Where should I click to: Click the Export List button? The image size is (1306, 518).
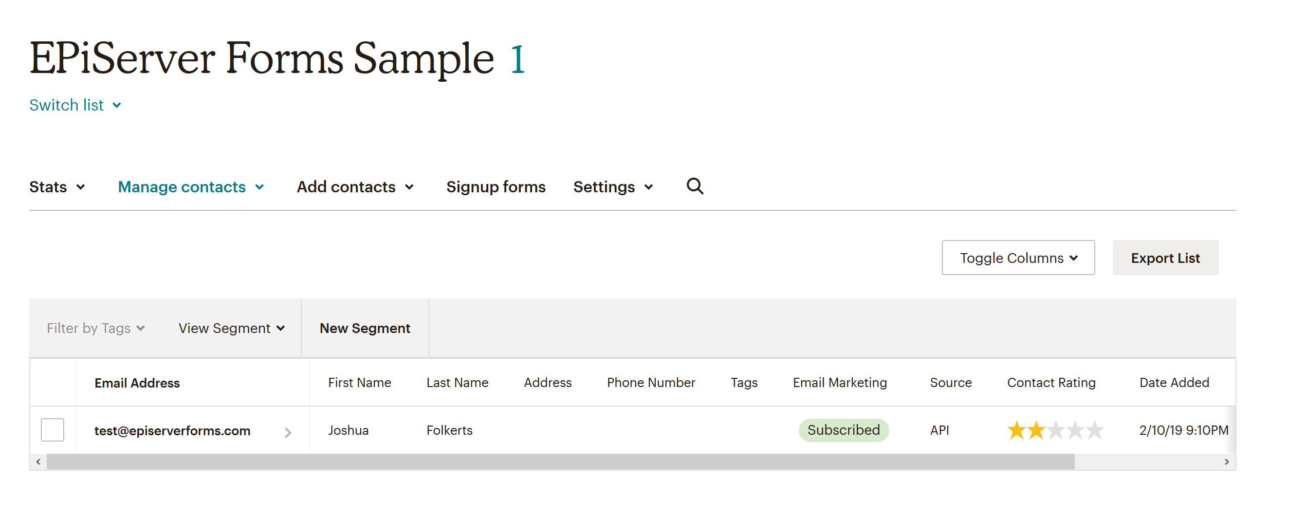click(1164, 258)
